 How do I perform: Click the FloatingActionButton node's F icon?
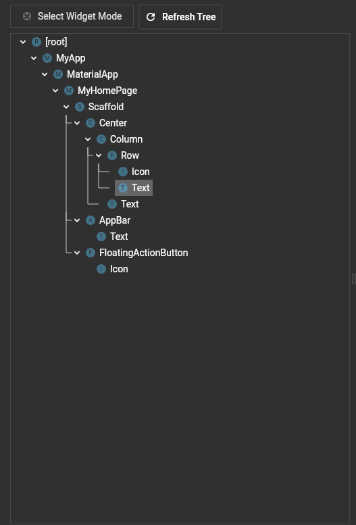[91, 253]
